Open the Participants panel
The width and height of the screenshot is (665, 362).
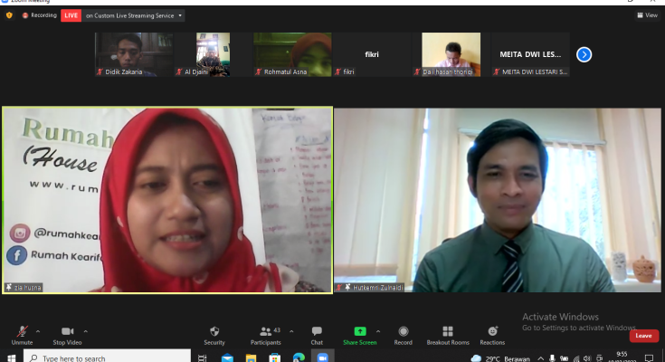[265, 335]
